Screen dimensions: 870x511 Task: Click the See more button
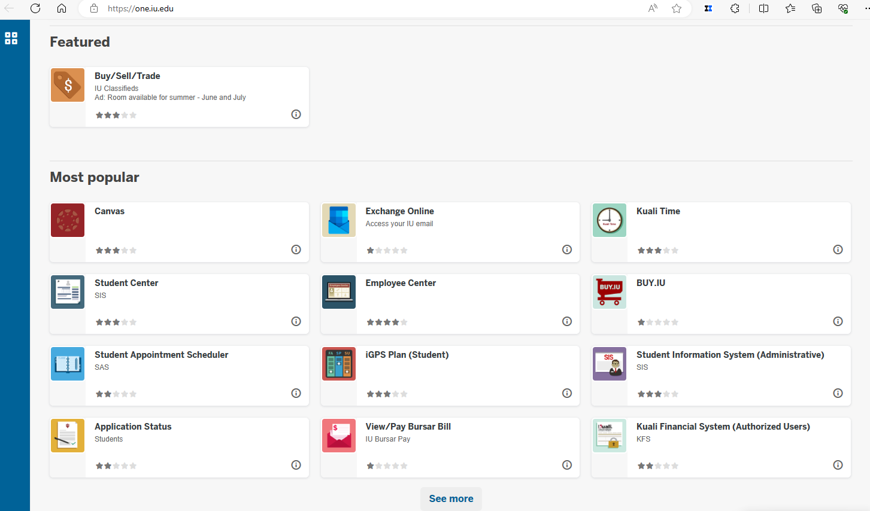coord(451,498)
